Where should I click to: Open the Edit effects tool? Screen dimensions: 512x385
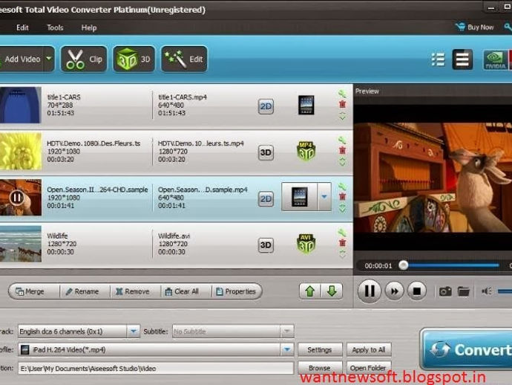pyautogui.click(x=184, y=59)
